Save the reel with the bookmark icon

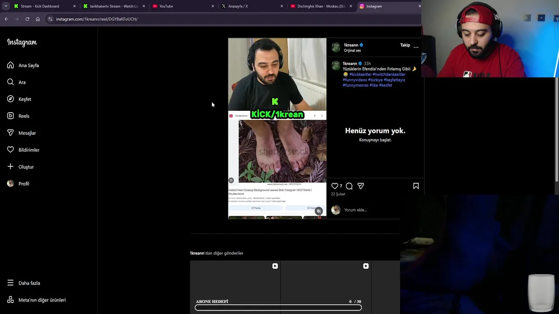[x=416, y=186]
